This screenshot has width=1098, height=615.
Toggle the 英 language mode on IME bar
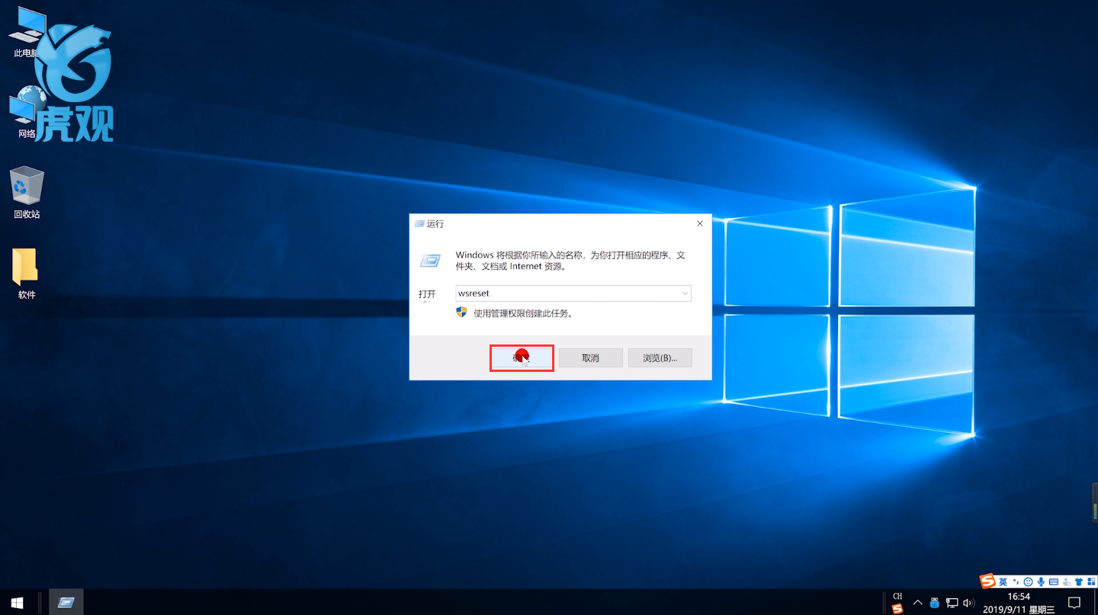1003,582
